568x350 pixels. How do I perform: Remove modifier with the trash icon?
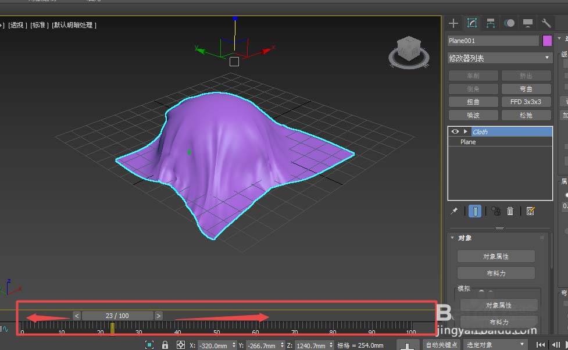510,212
